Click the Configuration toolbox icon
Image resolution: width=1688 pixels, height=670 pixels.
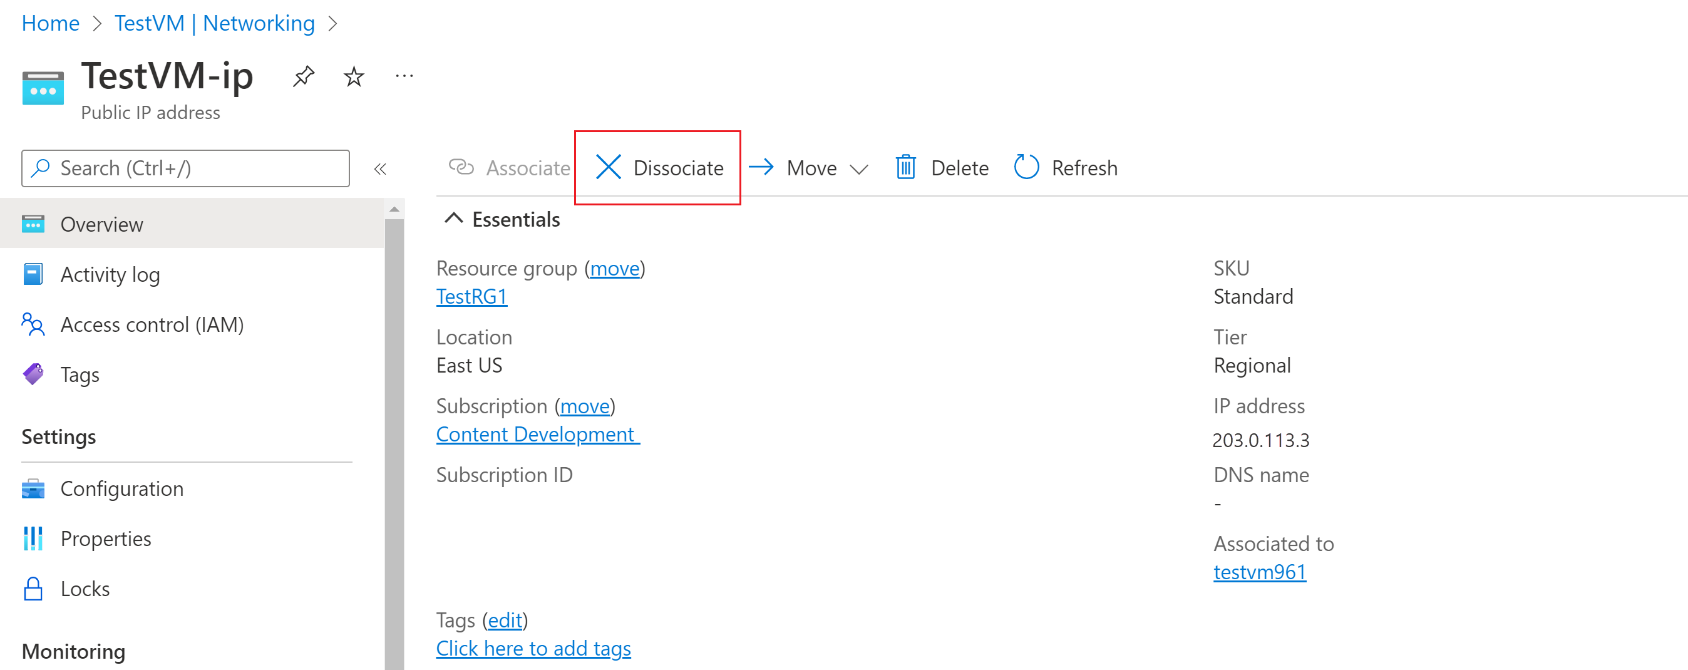point(33,489)
